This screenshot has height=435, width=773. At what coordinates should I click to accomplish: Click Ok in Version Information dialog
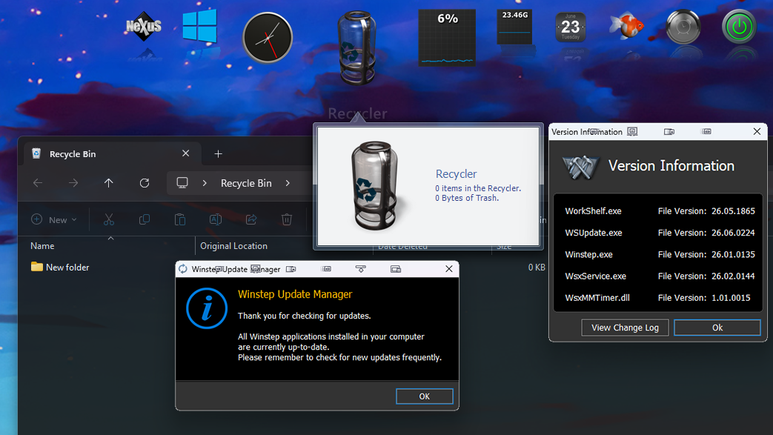point(717,328)
